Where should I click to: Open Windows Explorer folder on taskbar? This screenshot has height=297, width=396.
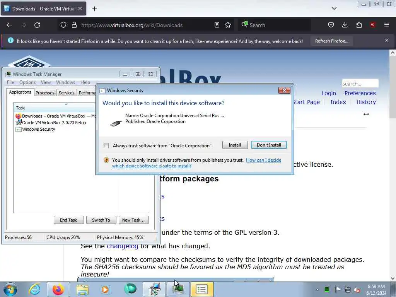click(82, 289)
